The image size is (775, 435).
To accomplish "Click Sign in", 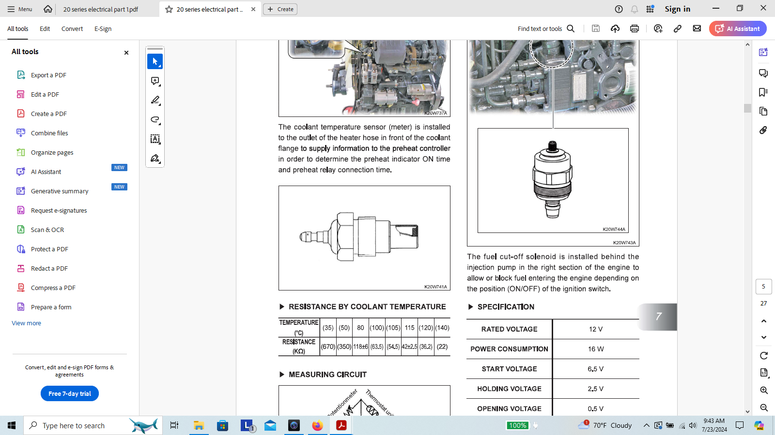I will point(678,9).
